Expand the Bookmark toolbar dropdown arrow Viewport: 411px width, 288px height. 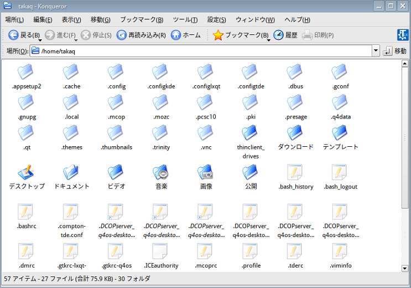click(x=268, y=39)
